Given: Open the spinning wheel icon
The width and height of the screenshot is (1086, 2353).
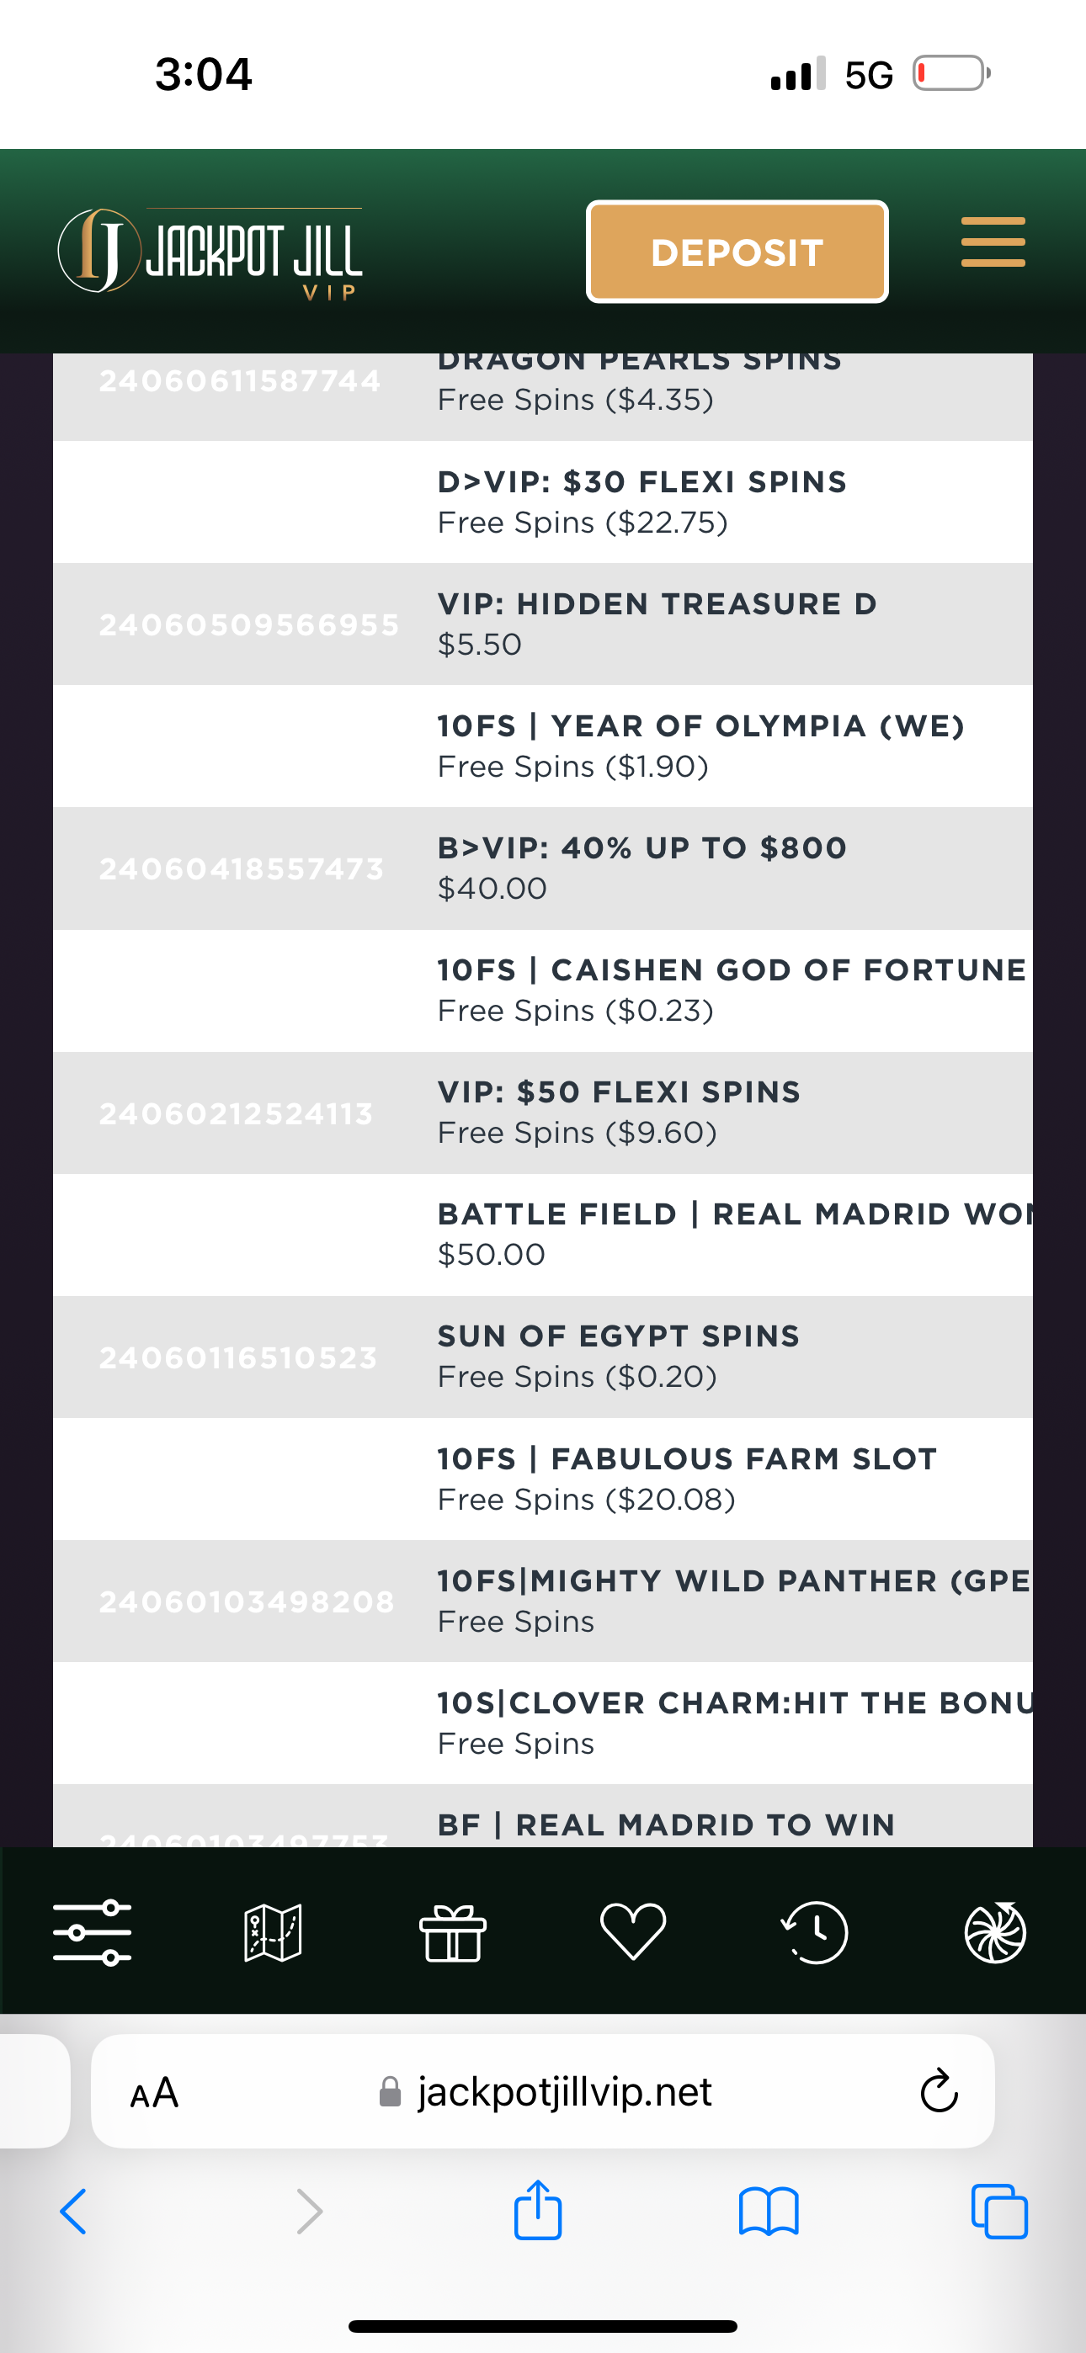Looking at the screenshot, I should tap(994, 1932).
